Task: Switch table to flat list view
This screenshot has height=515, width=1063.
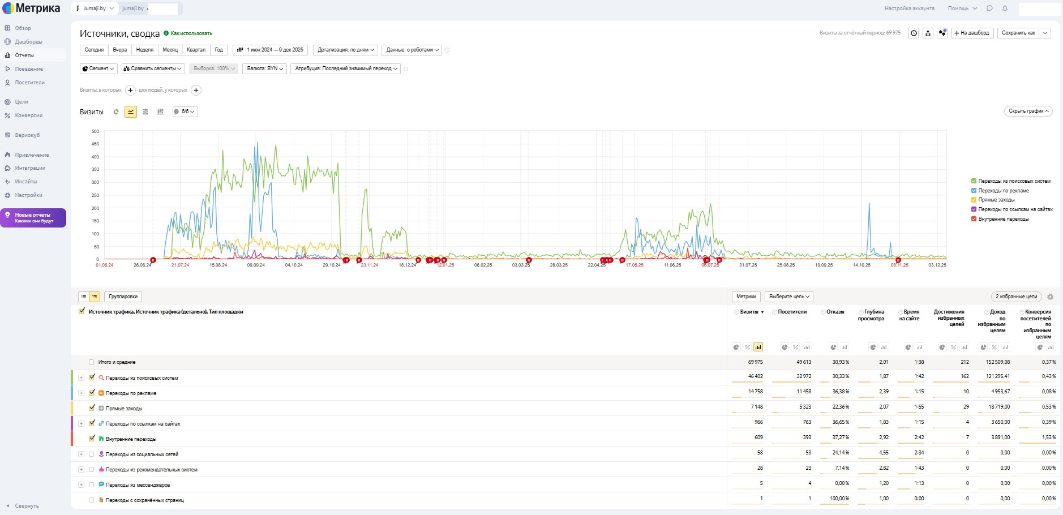Action: tap(84, 297)
